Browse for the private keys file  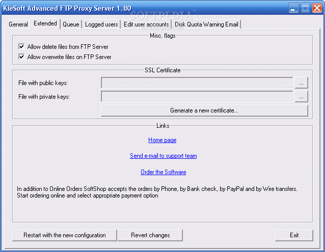[x=302, y=97]
